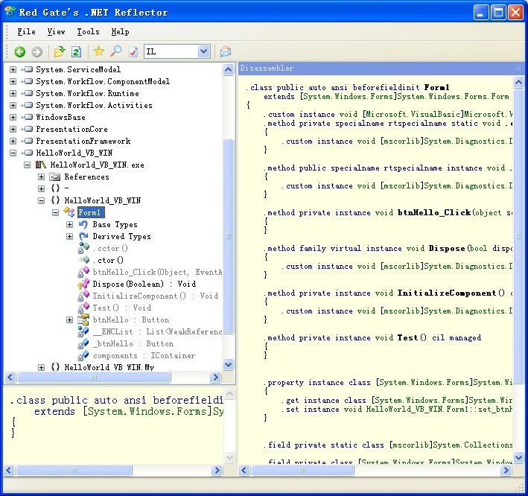The width and height of the screenshot is (528, 496).
Task: Expand the Derived Types node
Action: 69,236
